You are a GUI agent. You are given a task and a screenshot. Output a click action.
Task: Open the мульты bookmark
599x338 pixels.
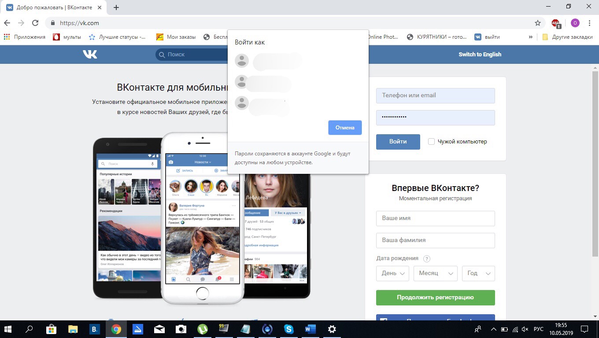[x=67, y=37]
